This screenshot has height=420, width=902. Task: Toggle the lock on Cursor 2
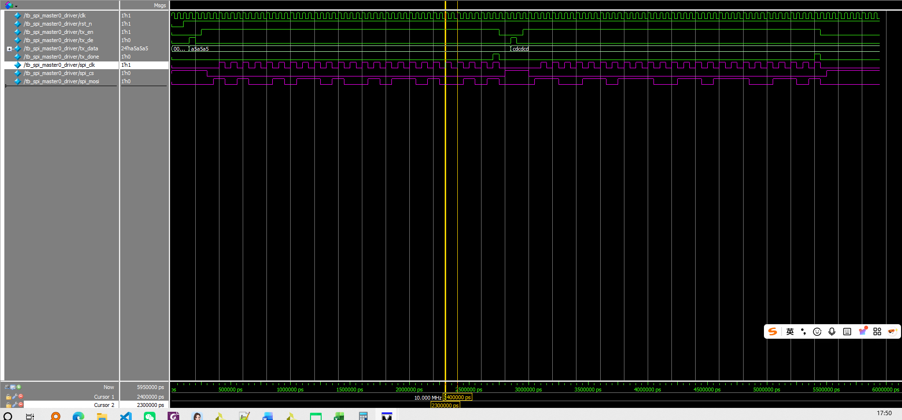[x=8, y=405]
